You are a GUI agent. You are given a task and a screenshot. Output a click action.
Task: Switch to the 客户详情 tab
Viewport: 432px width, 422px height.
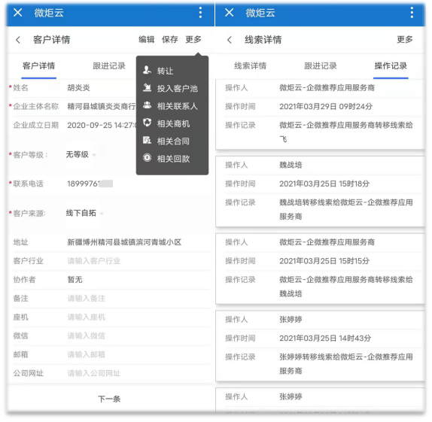[39, 66]
